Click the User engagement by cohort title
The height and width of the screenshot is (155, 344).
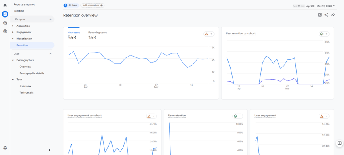pos(84,115)
